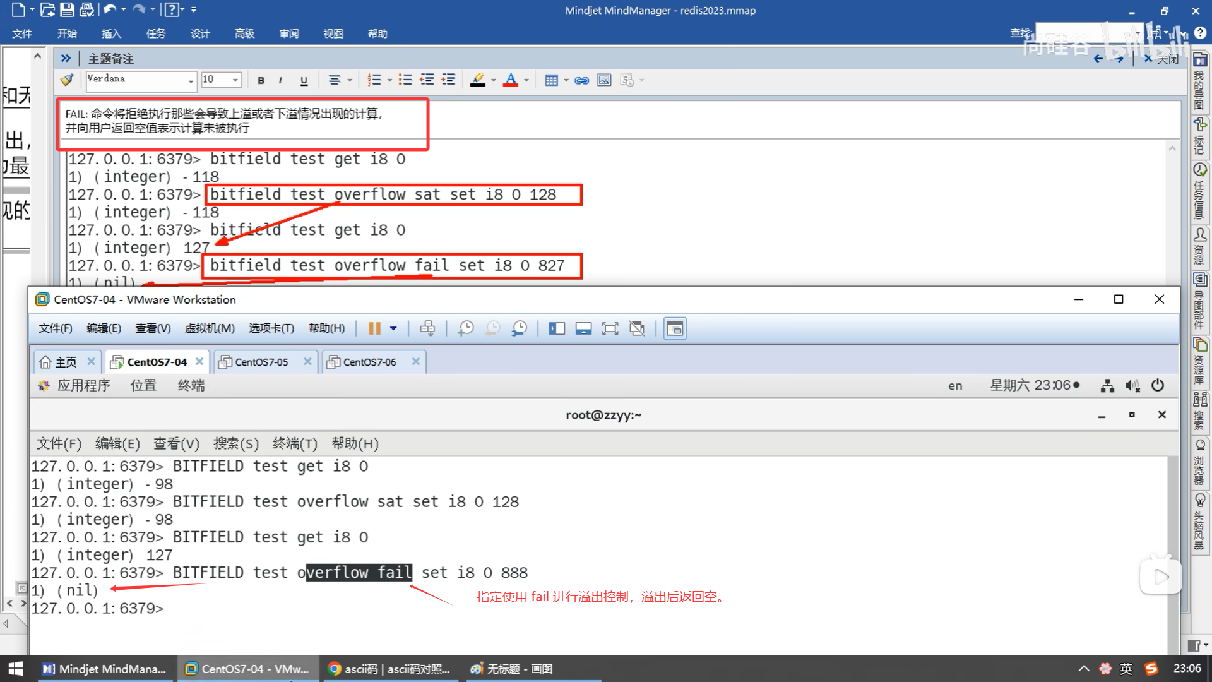
Task: Switch to CentOS7-05 tab
Action: point(261,362)
